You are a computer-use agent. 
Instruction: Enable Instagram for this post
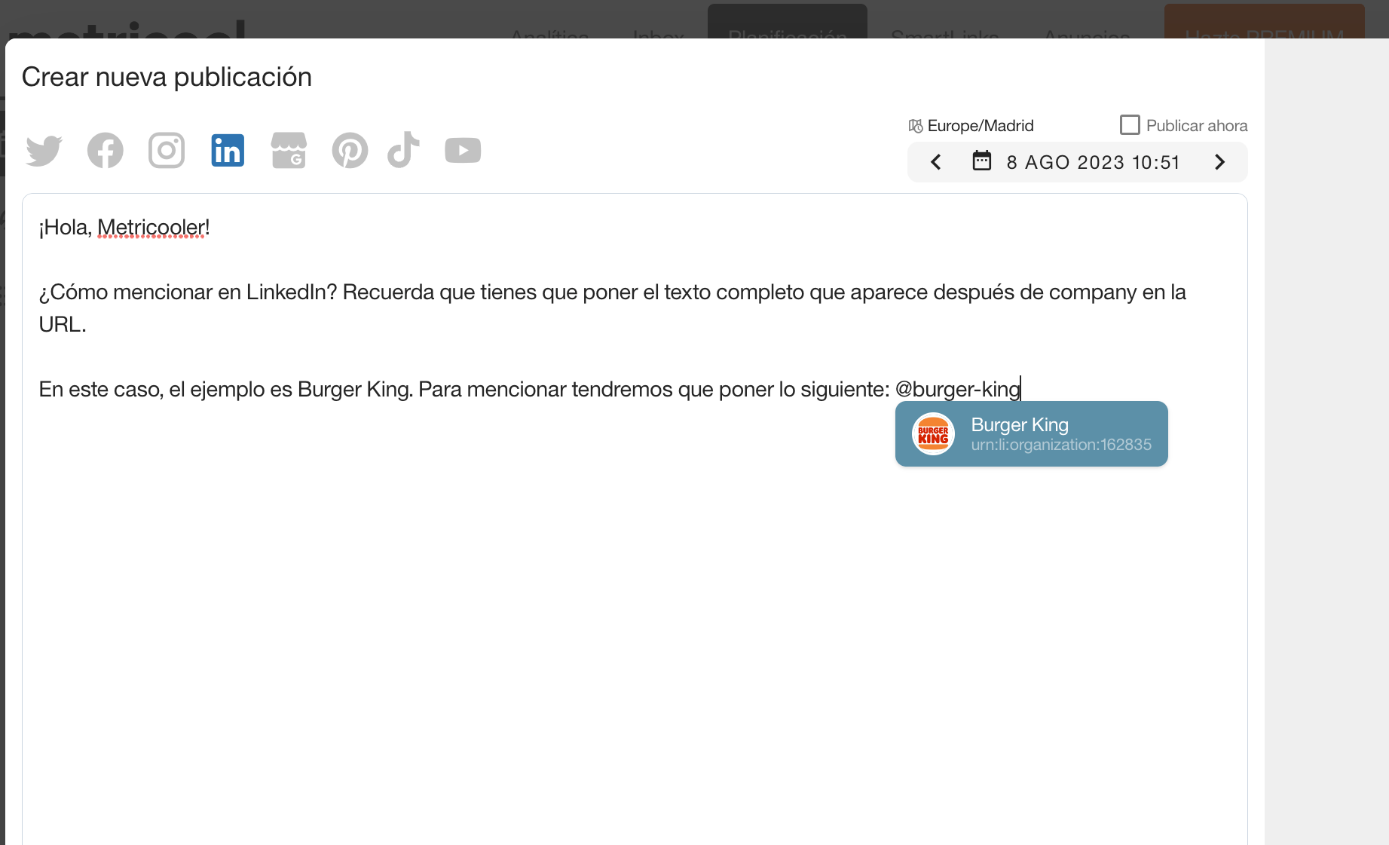[x=167, y=151]
